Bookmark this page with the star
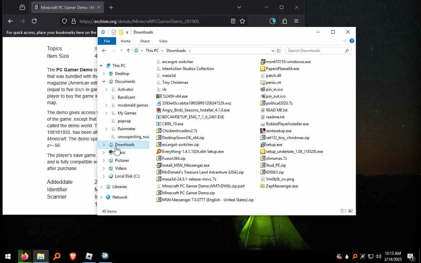Image resolution: width=421 pixels, height=263 pixels. (242, 21)
